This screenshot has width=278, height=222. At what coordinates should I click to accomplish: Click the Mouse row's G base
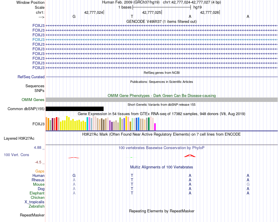(x=248, y=185)
